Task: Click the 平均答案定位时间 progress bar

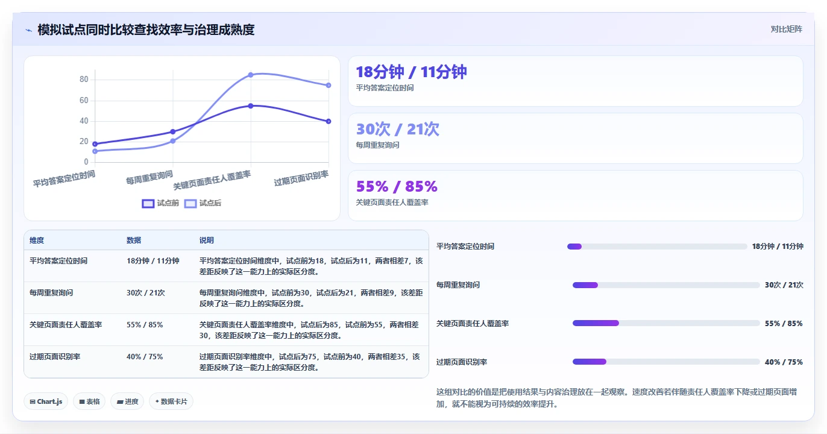Action: click(657, 247)
